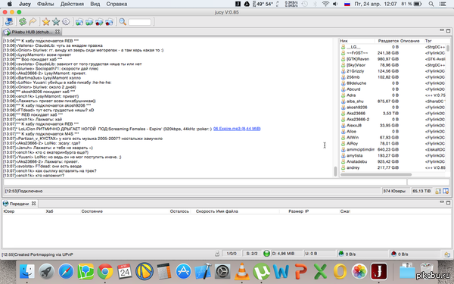The image size is (454, 284).
Task: Open the Jucy application menu
Action: tap(25, 4)
